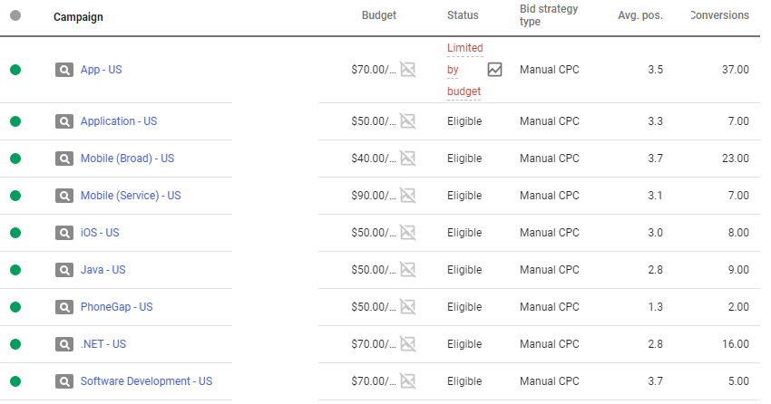This screenshot has width=771, height=404.
Task: Toggle the green status dot for Mobile (Broad) - US
Action: click(15, 159)
